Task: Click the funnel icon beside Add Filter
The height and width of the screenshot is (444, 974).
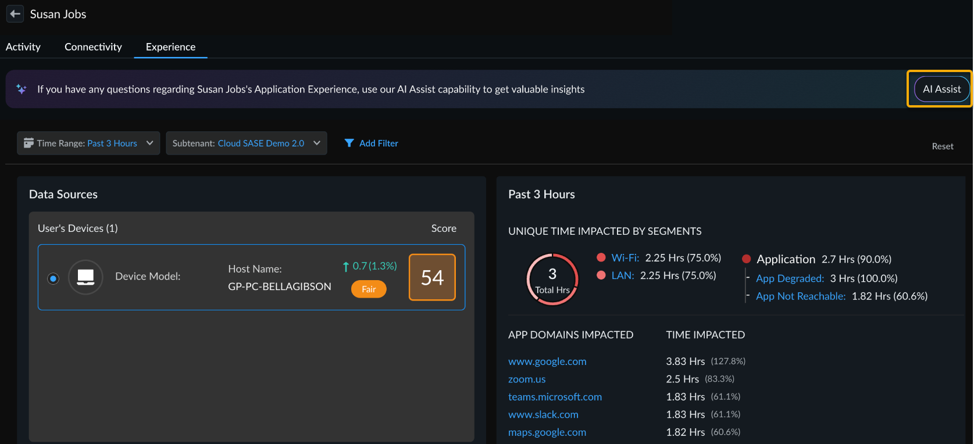Action: click(x=349, y=143)
